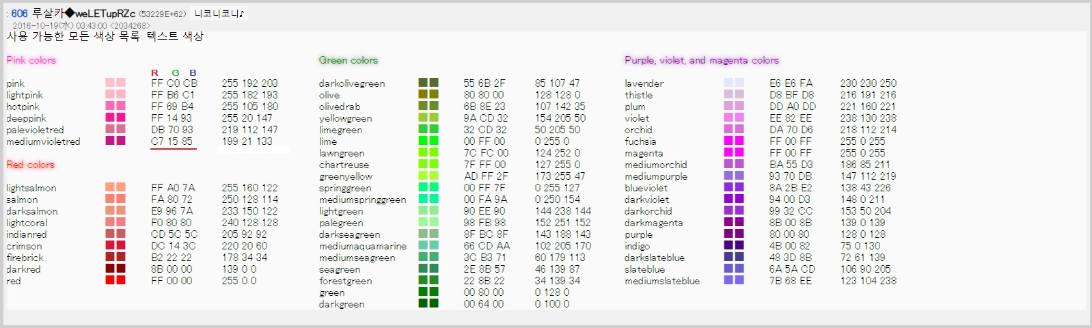
Task: Select the Red colors heading
Action: tap(31, 165)
